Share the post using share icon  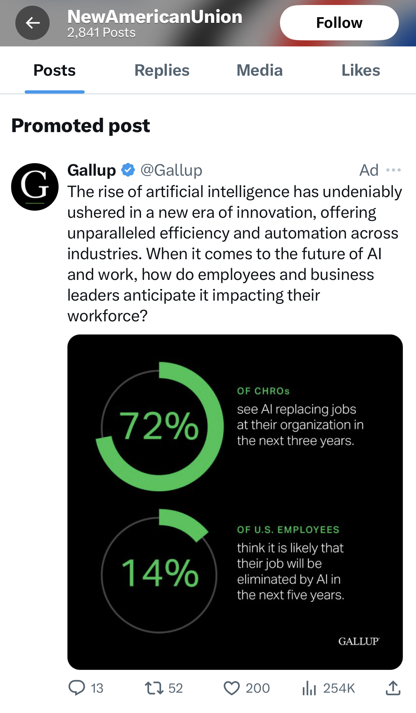click(393, 688)
